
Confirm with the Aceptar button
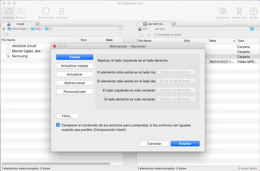pos(185,144)
